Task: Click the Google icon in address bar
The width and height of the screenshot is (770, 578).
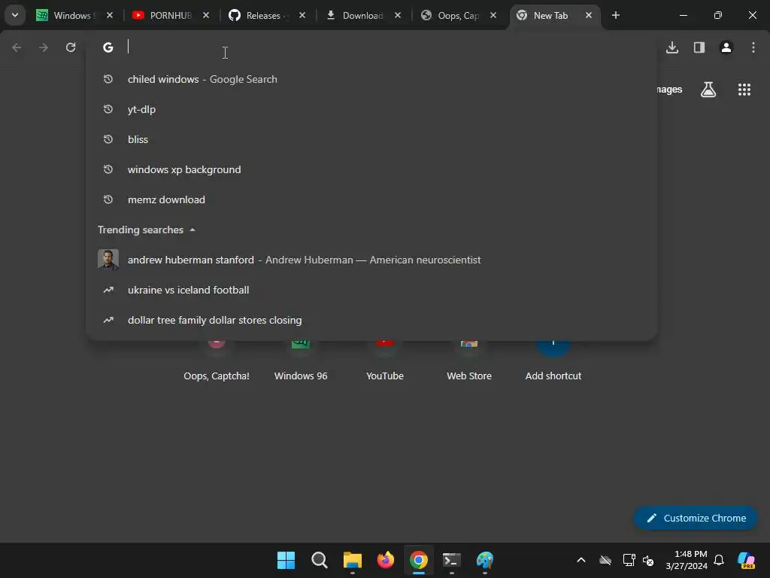Action: click(108, 47)
